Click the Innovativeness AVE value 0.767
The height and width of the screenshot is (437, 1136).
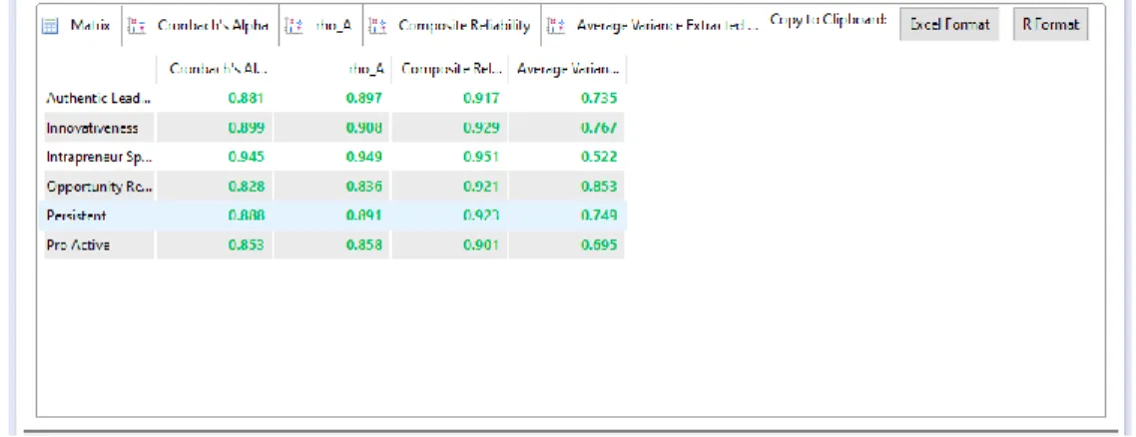598,128
